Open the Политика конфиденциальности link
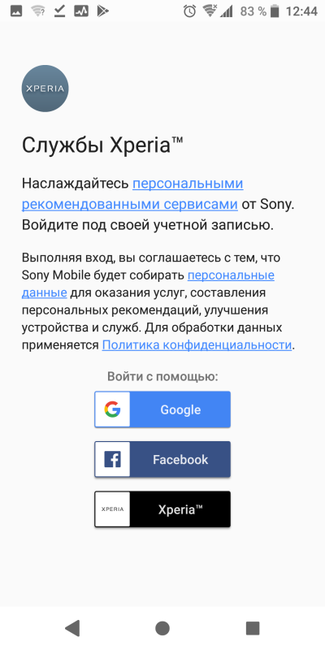325x650 pixels. point(197,344)
